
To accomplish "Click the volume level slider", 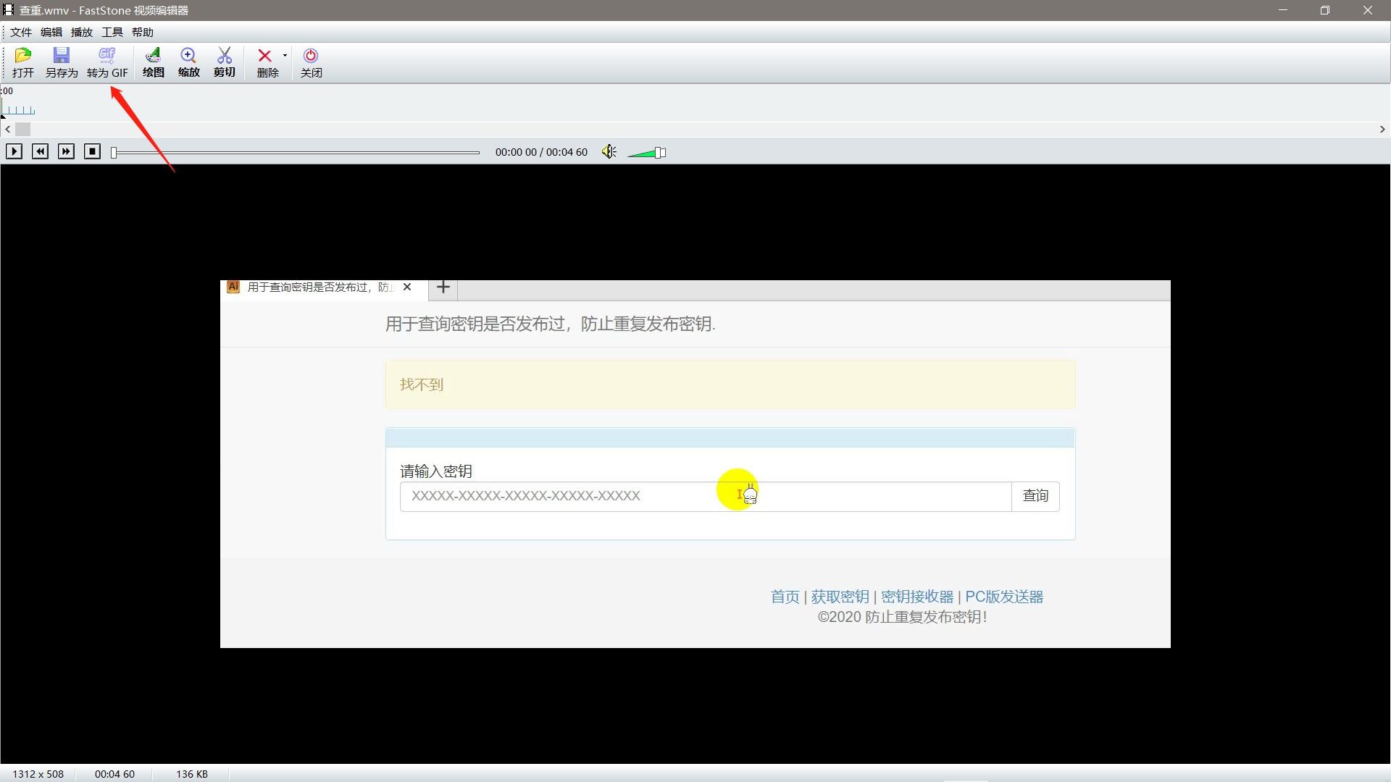I will tap(645, 153).
